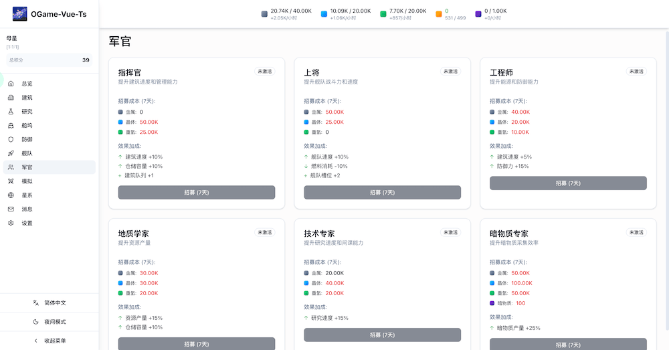Image resolution: width=669 pixels, height=350 pixels.
Task: Click the purple dark matter resource swatch
Action: (x=478, y=13)
